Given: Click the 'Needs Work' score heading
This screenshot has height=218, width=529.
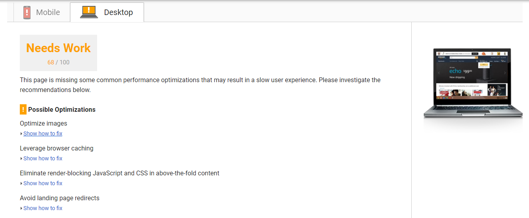Looking at the screenshot, I should point(58,48).
